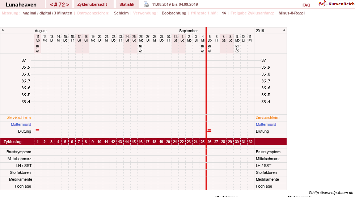This screenshot has height=197, width=355.
Task: Click the KurvenReich link text
Action: [x=341, y=4]
